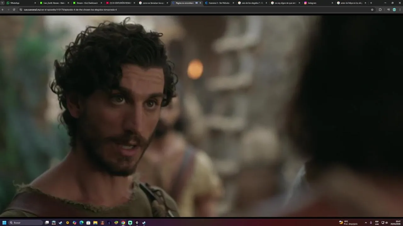
Task: Launch Copilot from the taskbar
Action: 74,223
